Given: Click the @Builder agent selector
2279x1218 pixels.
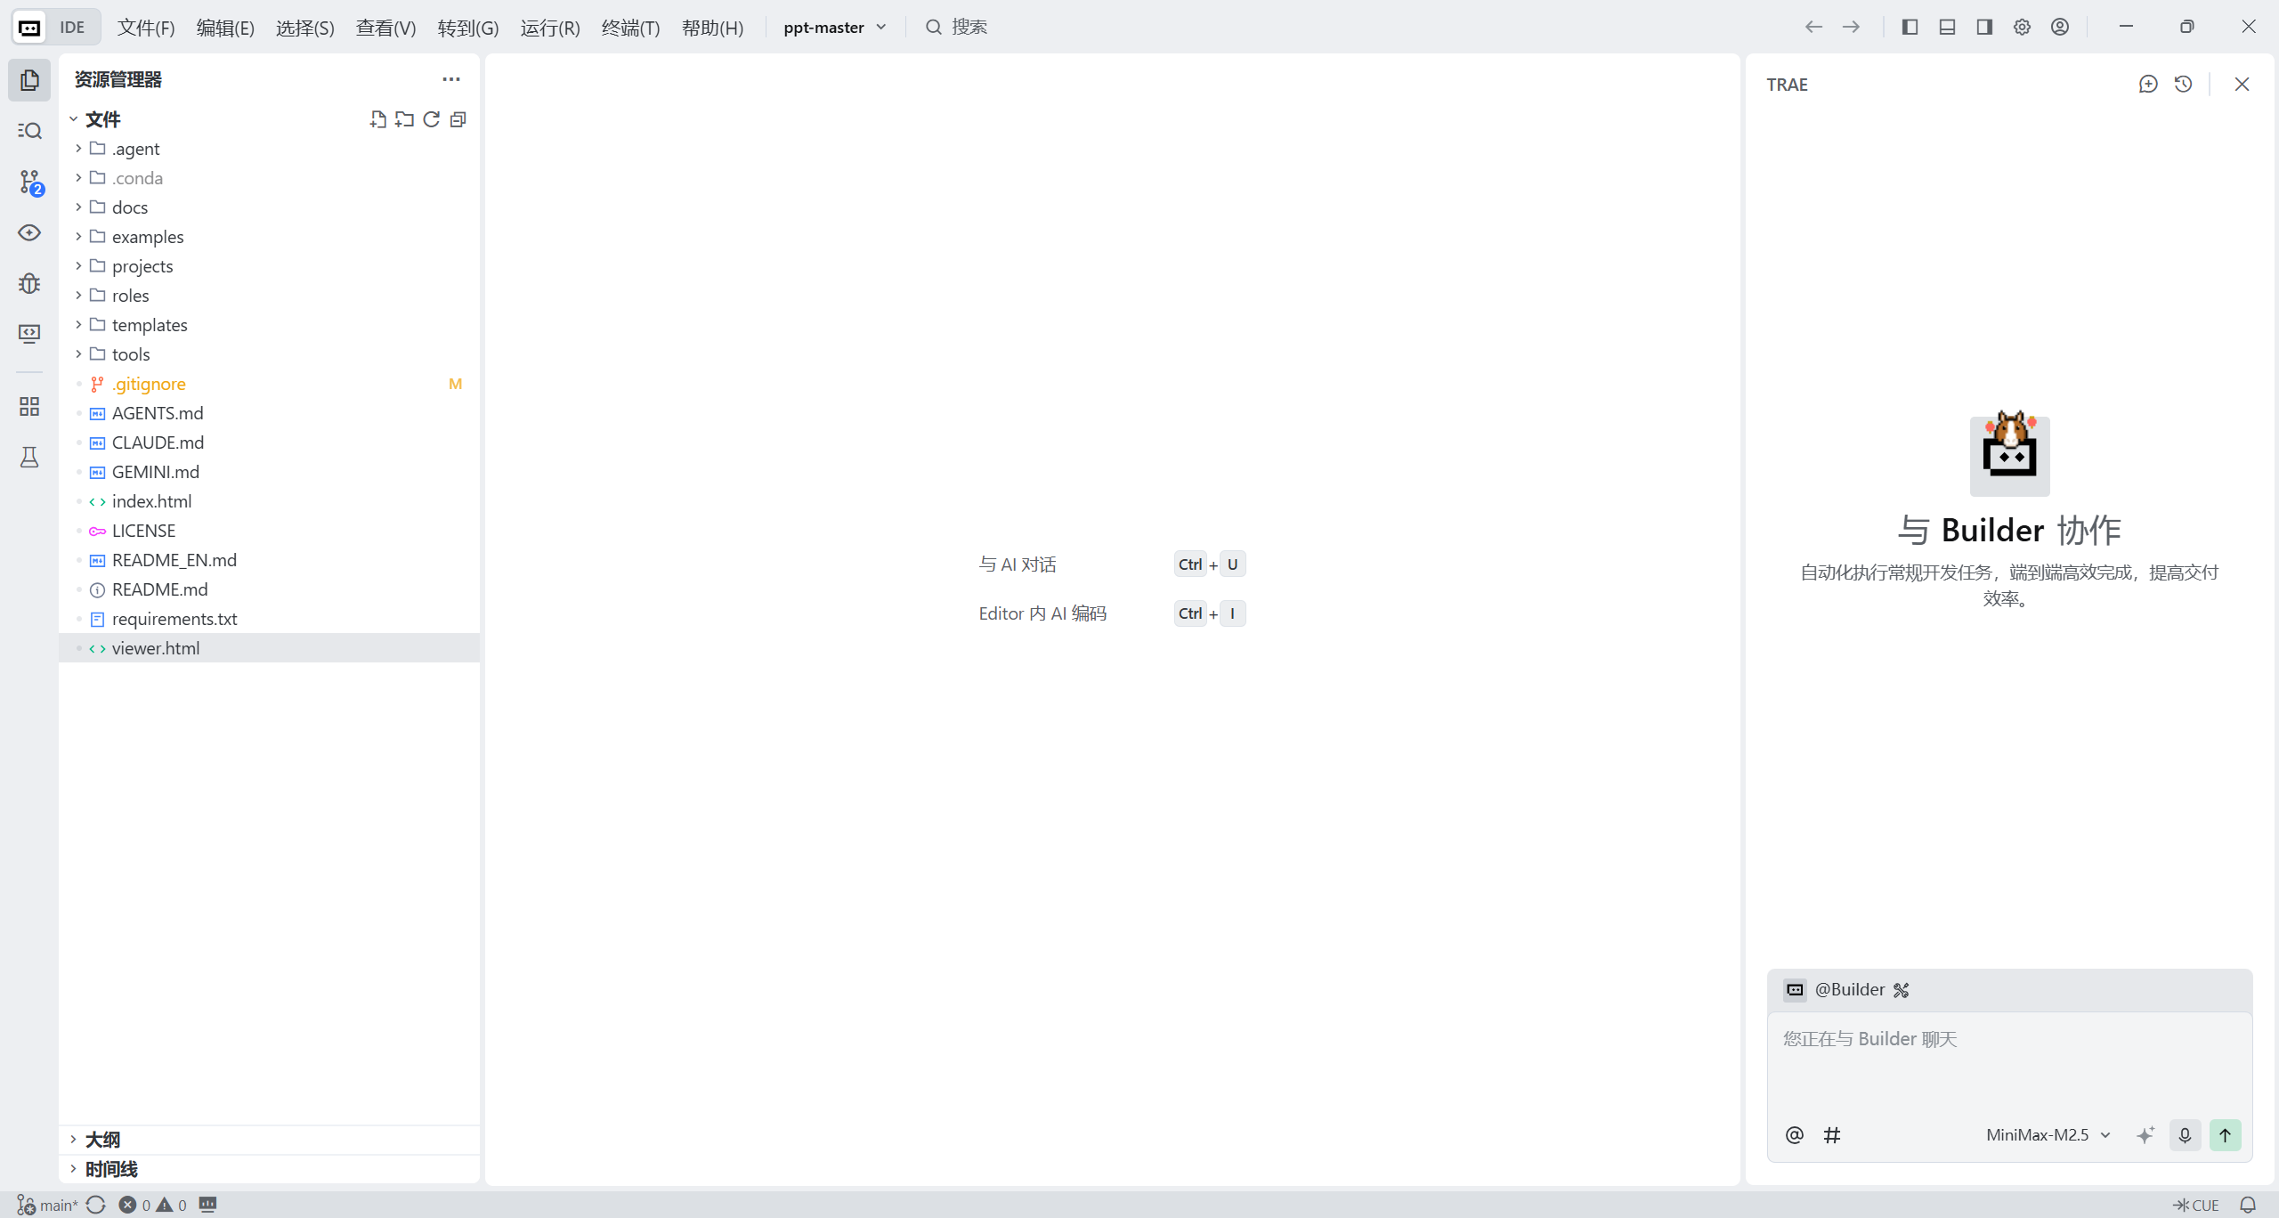Looking at the screenshot, I should [x=1849, y=989].
